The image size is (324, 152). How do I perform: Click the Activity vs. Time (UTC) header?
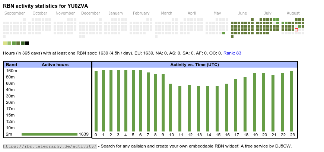pos(194,65)
